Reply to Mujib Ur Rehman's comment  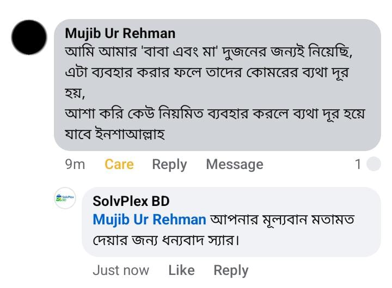click(169, 164)
